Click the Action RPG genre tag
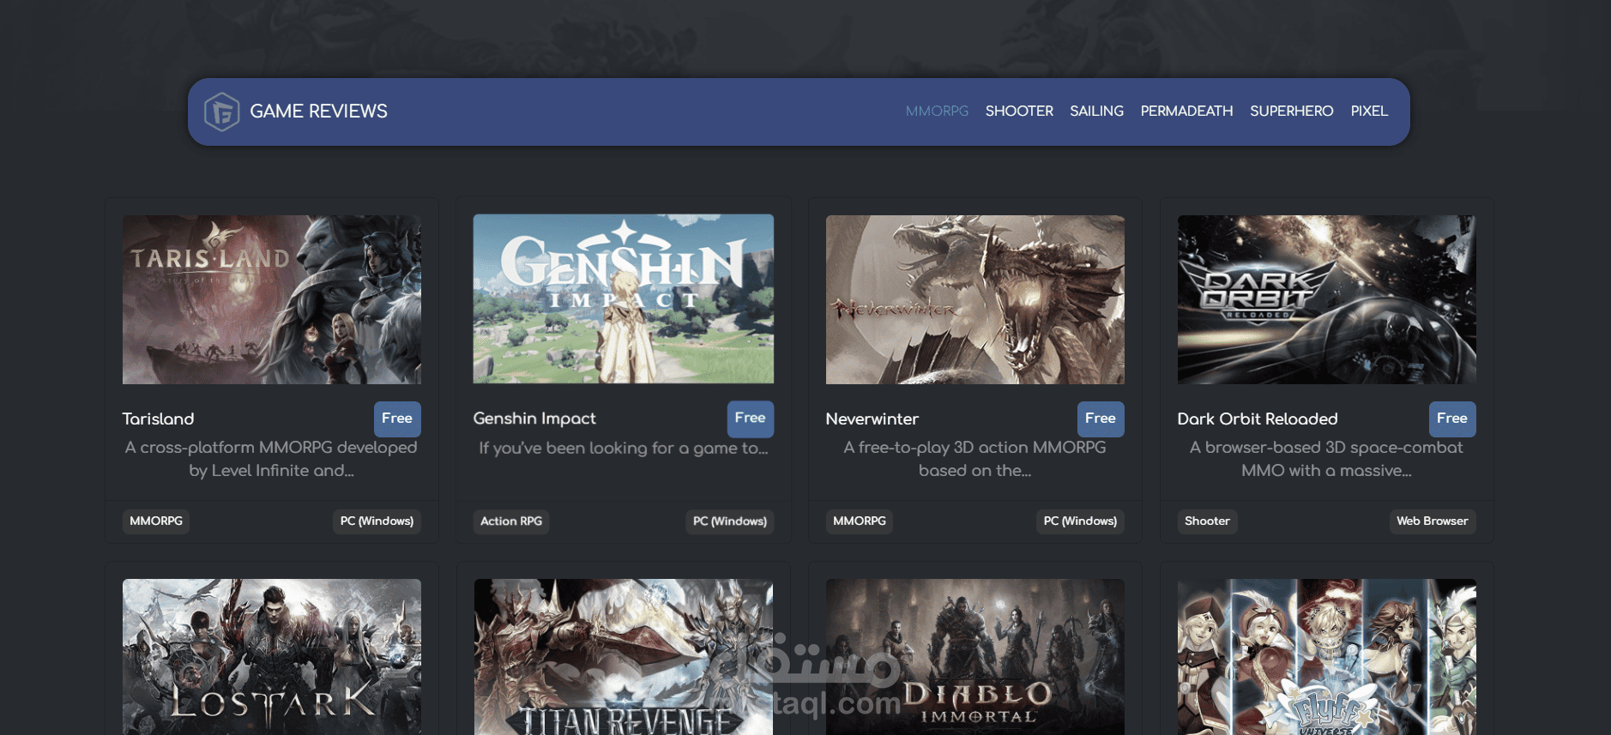The width and height of the screenshot is (1611, 735). coord(511,521)
